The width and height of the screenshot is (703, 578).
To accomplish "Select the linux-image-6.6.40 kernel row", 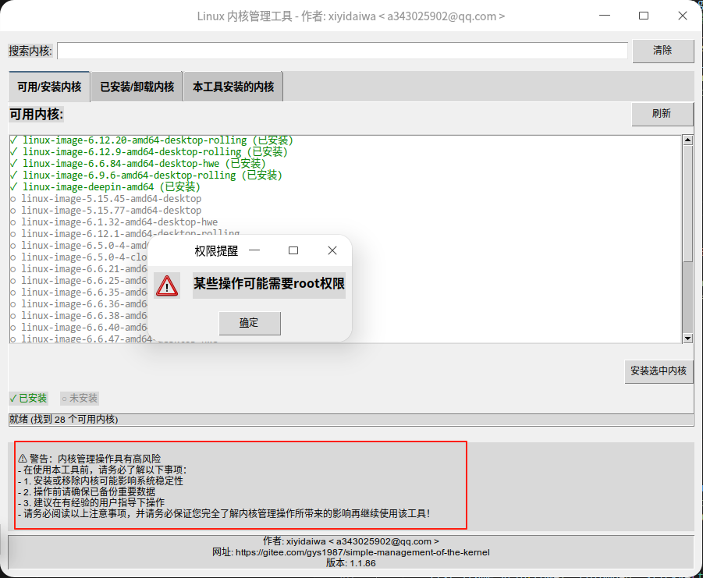I will click(x=79, y=327).
